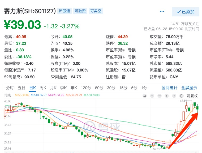Open 全屏显示 fullscreen chart view
This screenshot has width=202, height=153.
pyautogui.click(x=189, y=88)
